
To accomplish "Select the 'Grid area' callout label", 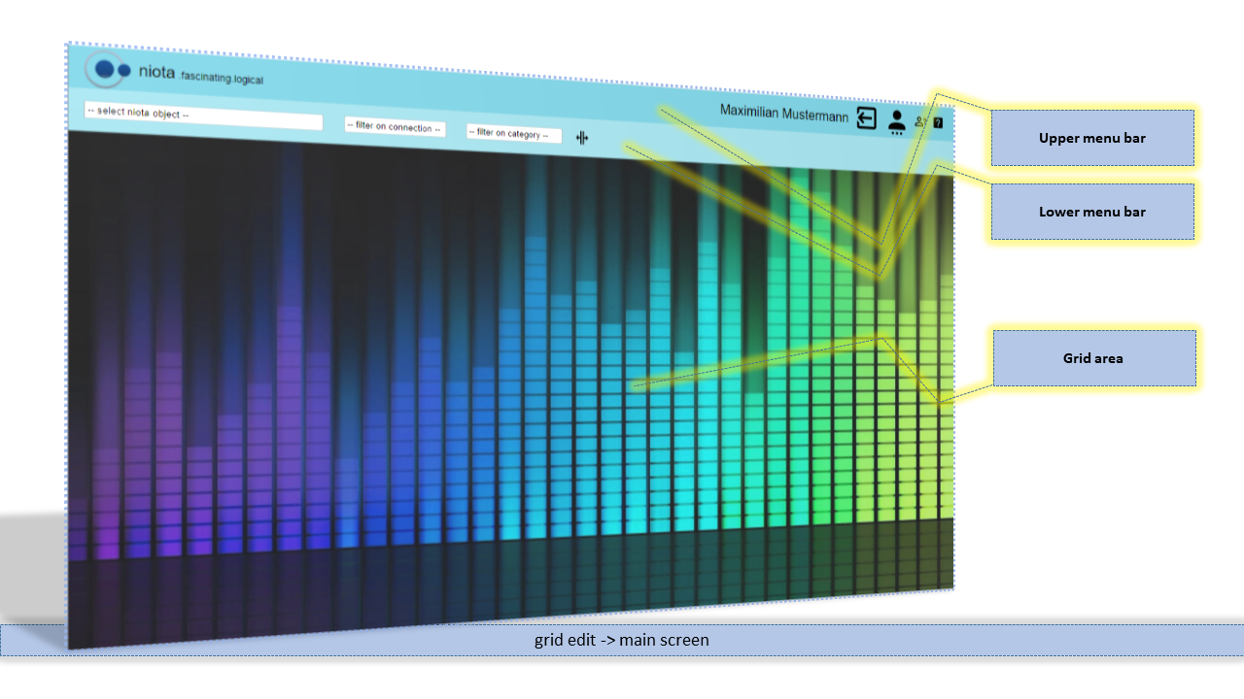I will (1092, 358).
